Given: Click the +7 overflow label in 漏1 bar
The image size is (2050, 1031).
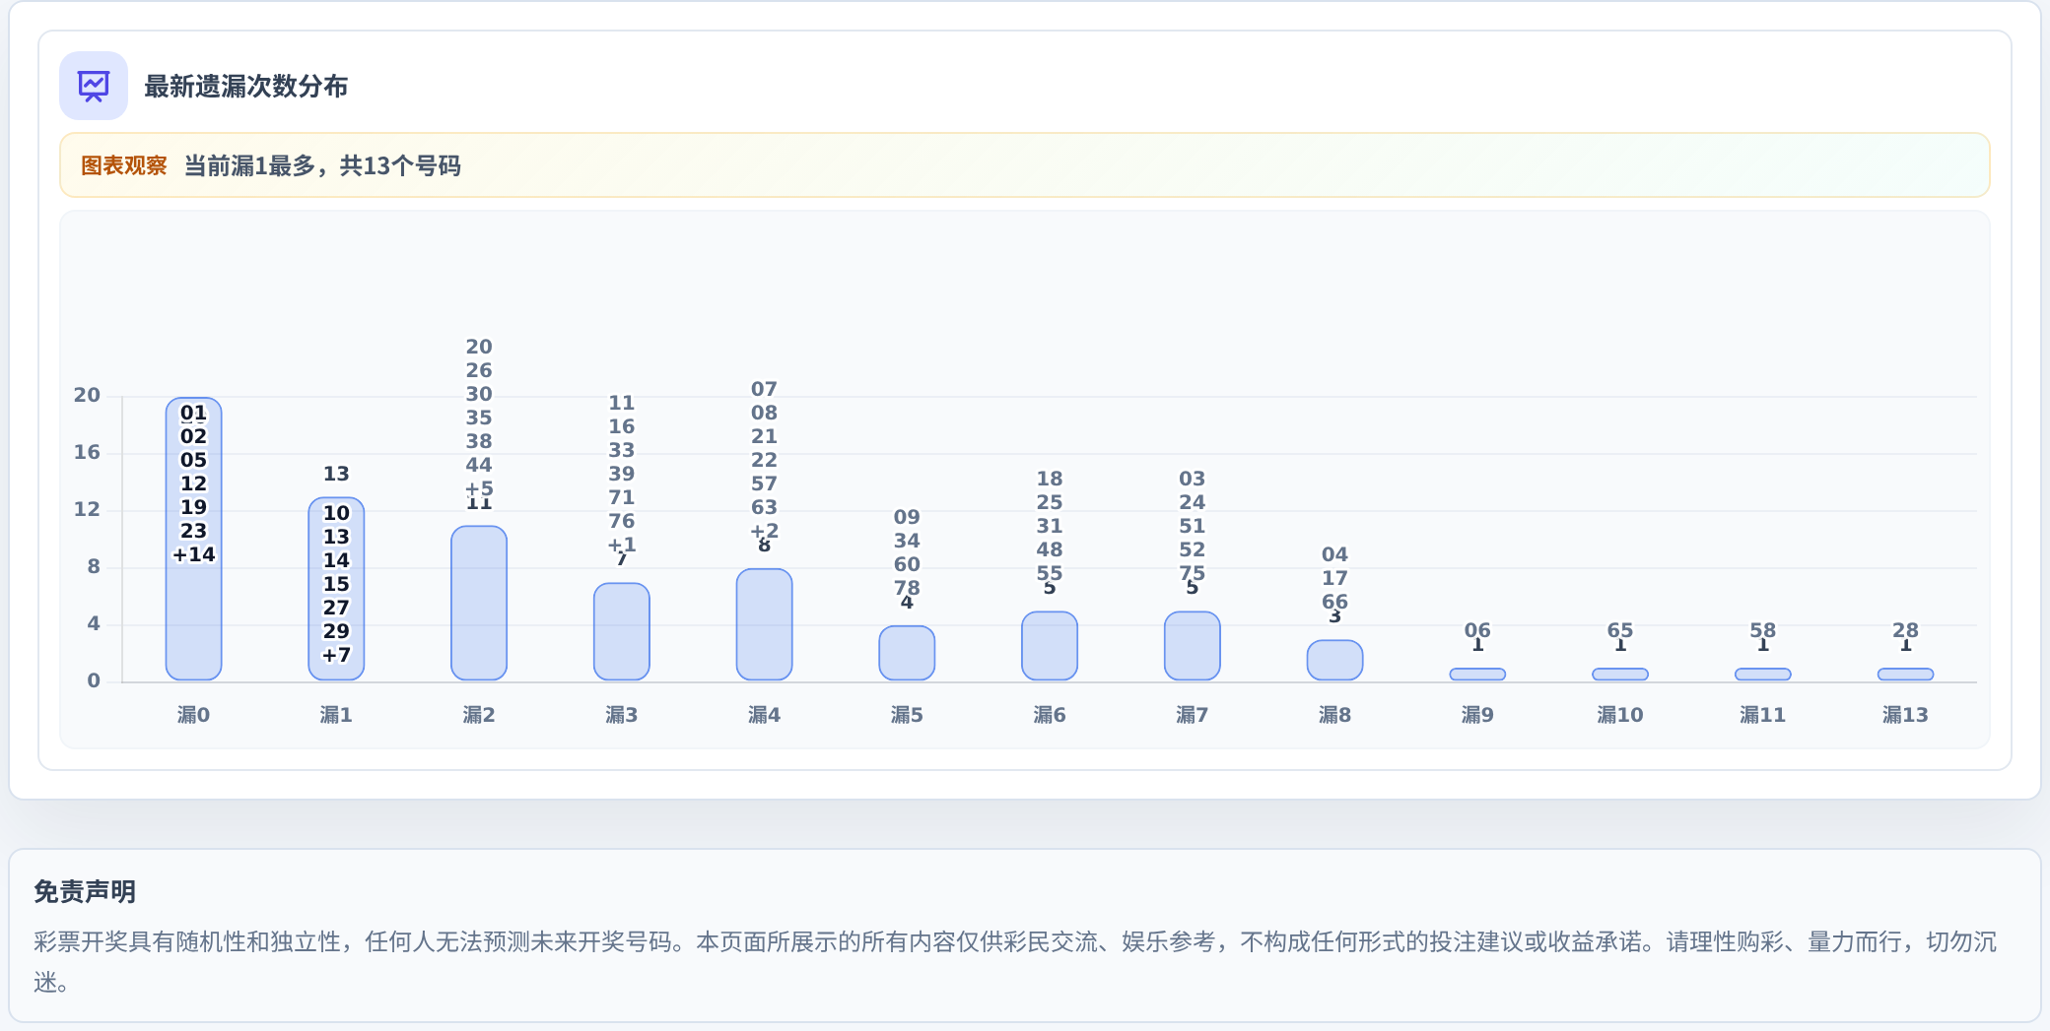Looking at the screenshot, I should click(x=336, y=655).
